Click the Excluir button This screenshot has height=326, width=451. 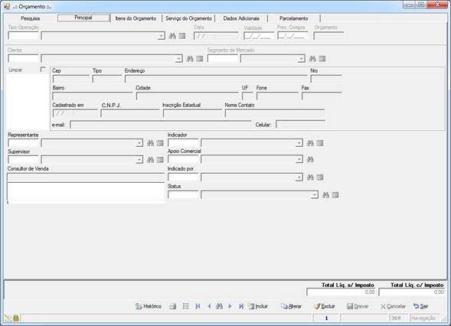coord(325,306)
